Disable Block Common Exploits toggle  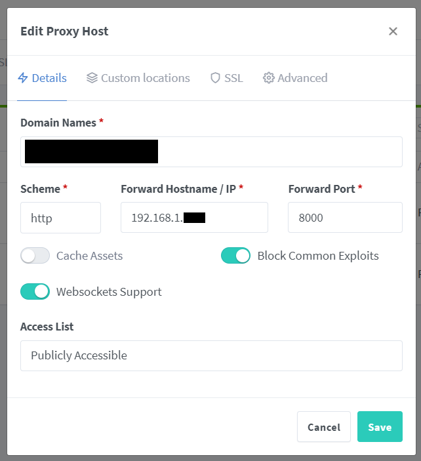click(x=235, y=256)
